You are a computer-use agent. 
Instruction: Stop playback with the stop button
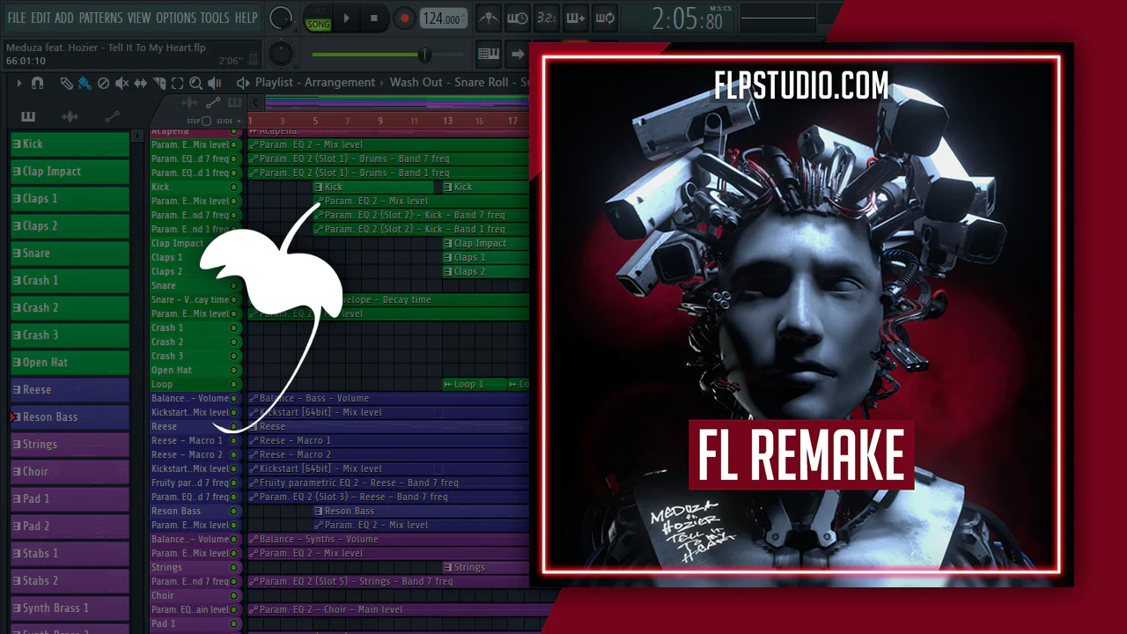(x=374, y=18)
